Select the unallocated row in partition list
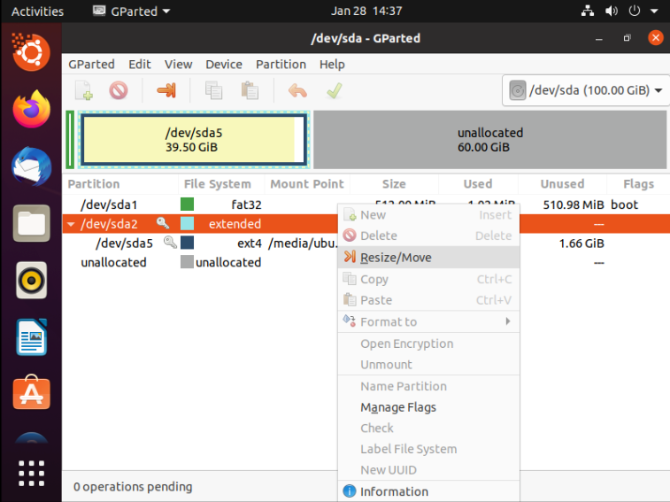The image size is (670, 502). click(366, 262)
